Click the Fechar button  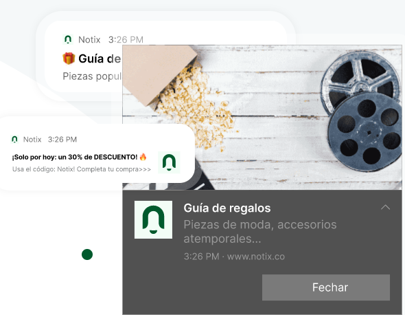click(x=325, y=287)
